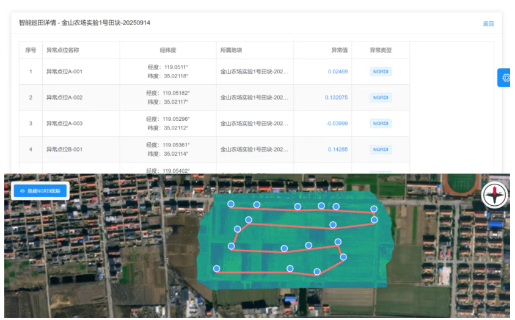Click the eye icon in 隐藏NGRDI图层 button
The width and height of the screenshot is (515, 320).
click(23, 191)
